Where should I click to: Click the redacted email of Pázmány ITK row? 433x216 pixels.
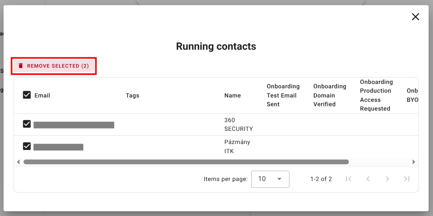(58, 147)
